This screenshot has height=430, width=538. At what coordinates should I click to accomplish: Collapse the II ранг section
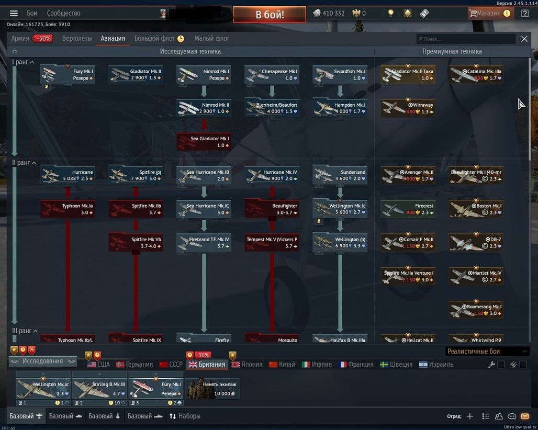[x=24, y=163]
